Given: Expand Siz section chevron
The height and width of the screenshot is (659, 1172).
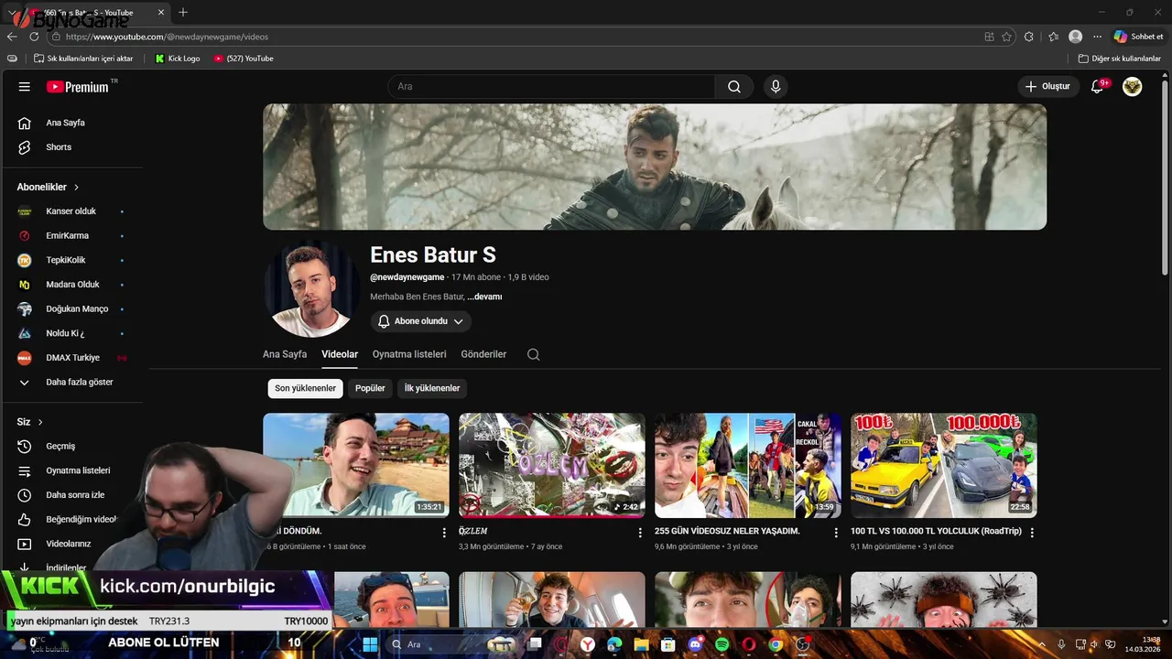Looking at the screenshot, I should (x=40, y=422).
